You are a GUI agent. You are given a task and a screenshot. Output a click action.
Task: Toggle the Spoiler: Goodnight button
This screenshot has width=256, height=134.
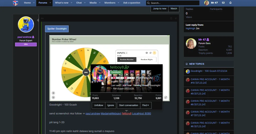tap(57, 29)
